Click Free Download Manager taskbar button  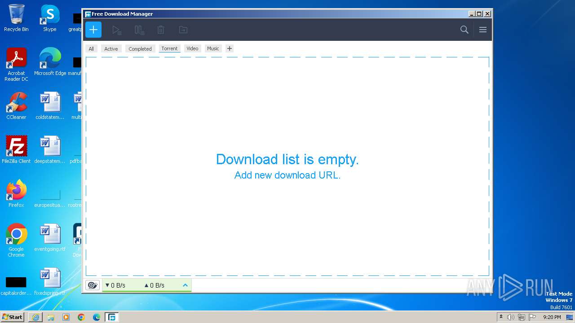pos(111,317)
